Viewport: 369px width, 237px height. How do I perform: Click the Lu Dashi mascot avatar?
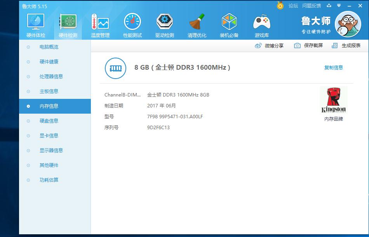(x=348, y=24)
